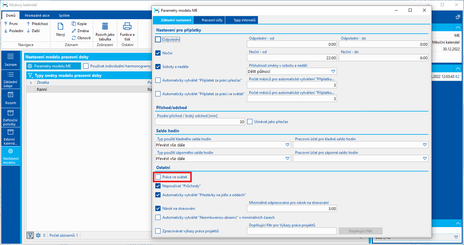Viewport: 464px width, 245px height.
Task: Toggle automatic "Přestávky na jídlo a oddech"
Action: (158, 195)
